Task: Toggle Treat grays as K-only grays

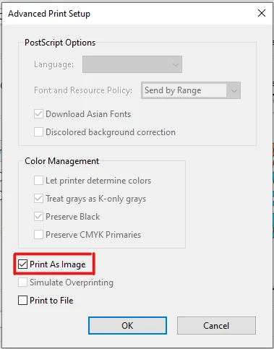Action: 38,199
